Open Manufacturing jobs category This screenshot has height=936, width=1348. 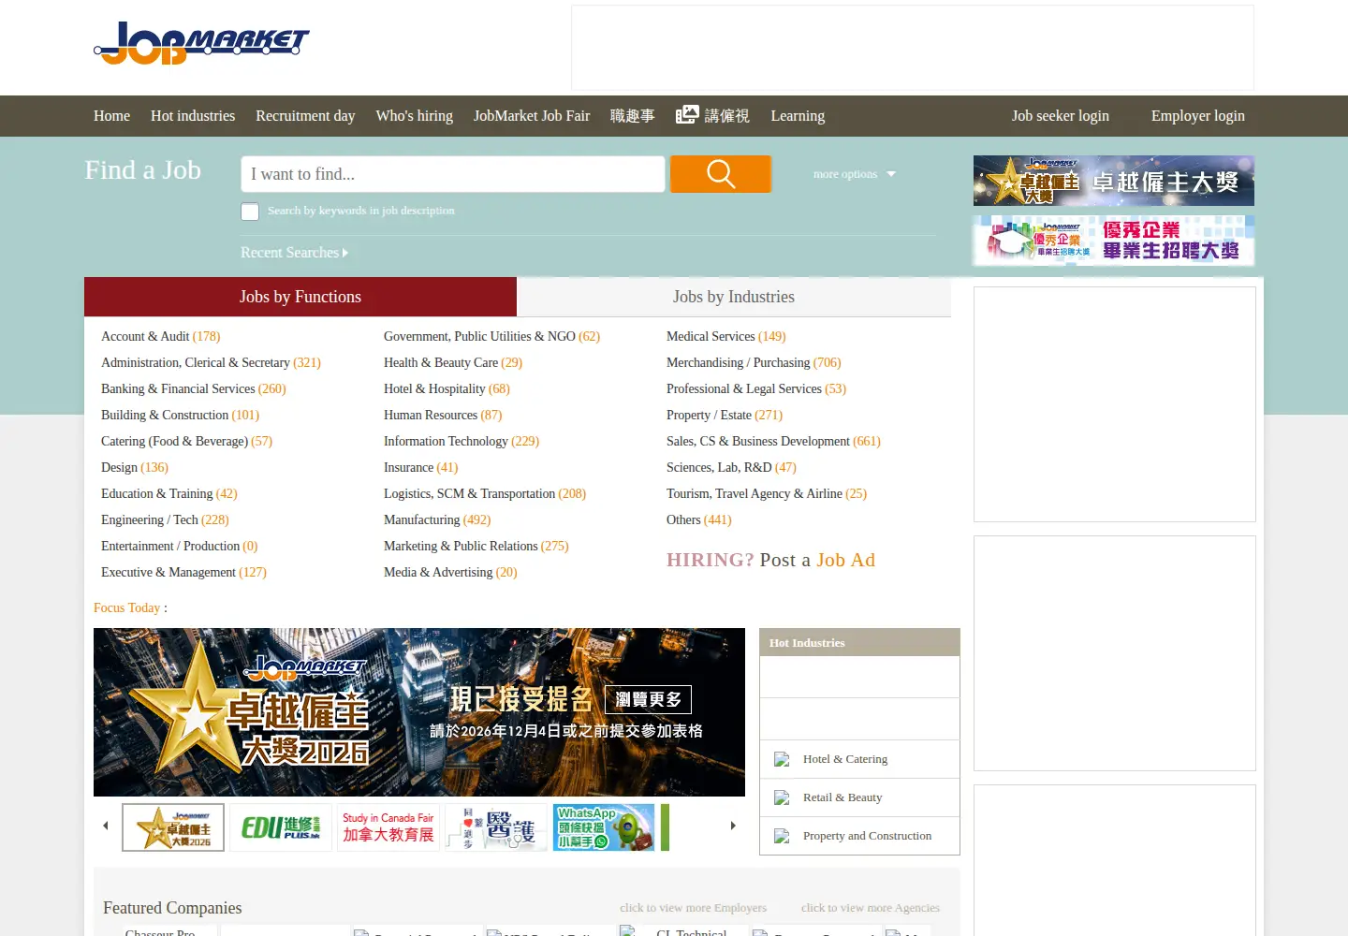point(437,519)
